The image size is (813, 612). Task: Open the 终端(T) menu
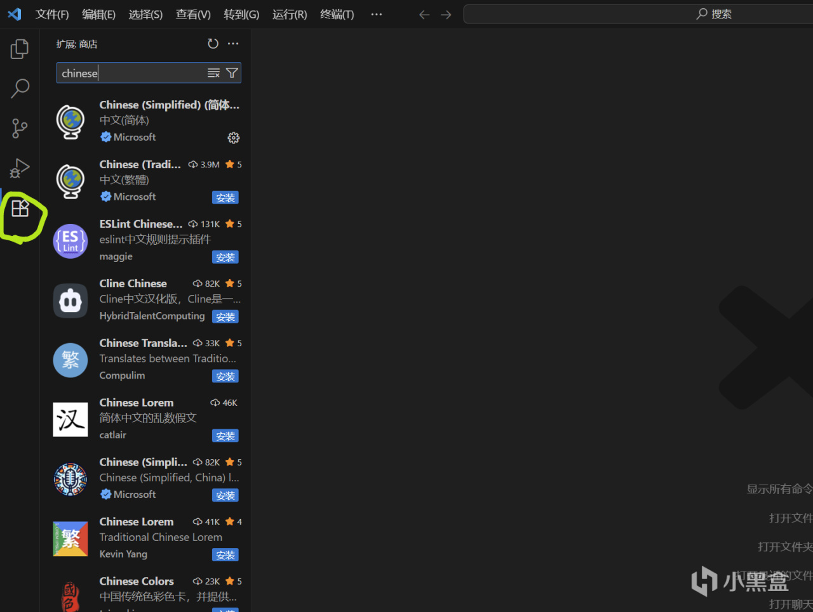pos(337,14)
